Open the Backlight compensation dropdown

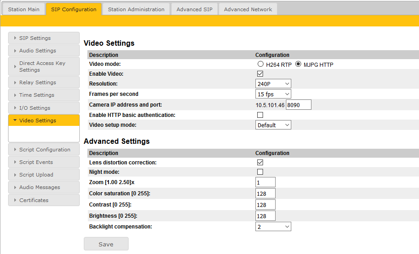273,227
